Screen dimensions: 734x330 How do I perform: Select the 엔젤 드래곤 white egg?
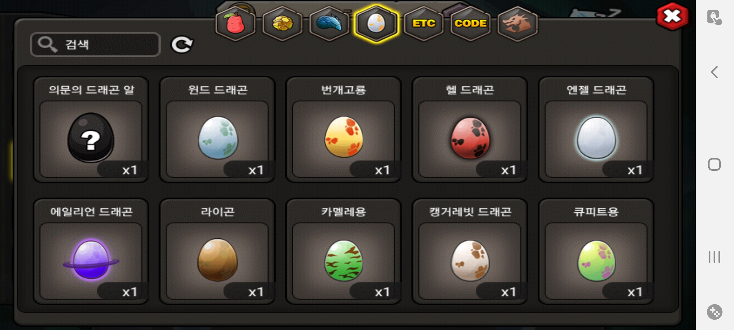point(596,130)
